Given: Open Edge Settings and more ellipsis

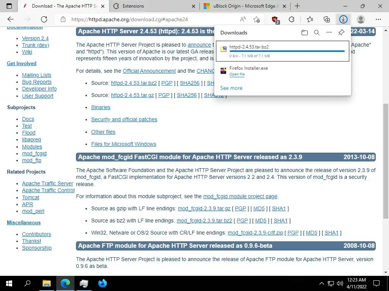Looking at the screenshot, I should coord(378,19).
